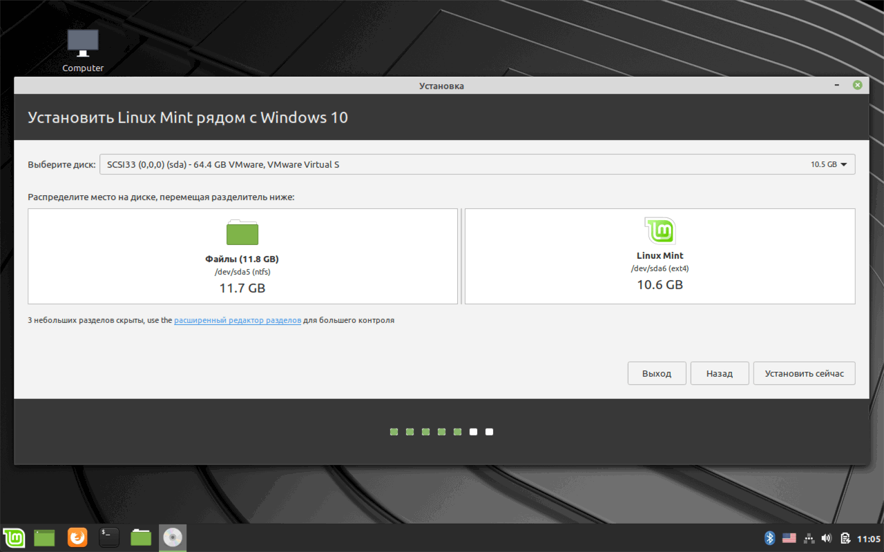Open the network connections tray icon
Viewport: 884px width, 552px height.
click(x=809, y=538)
